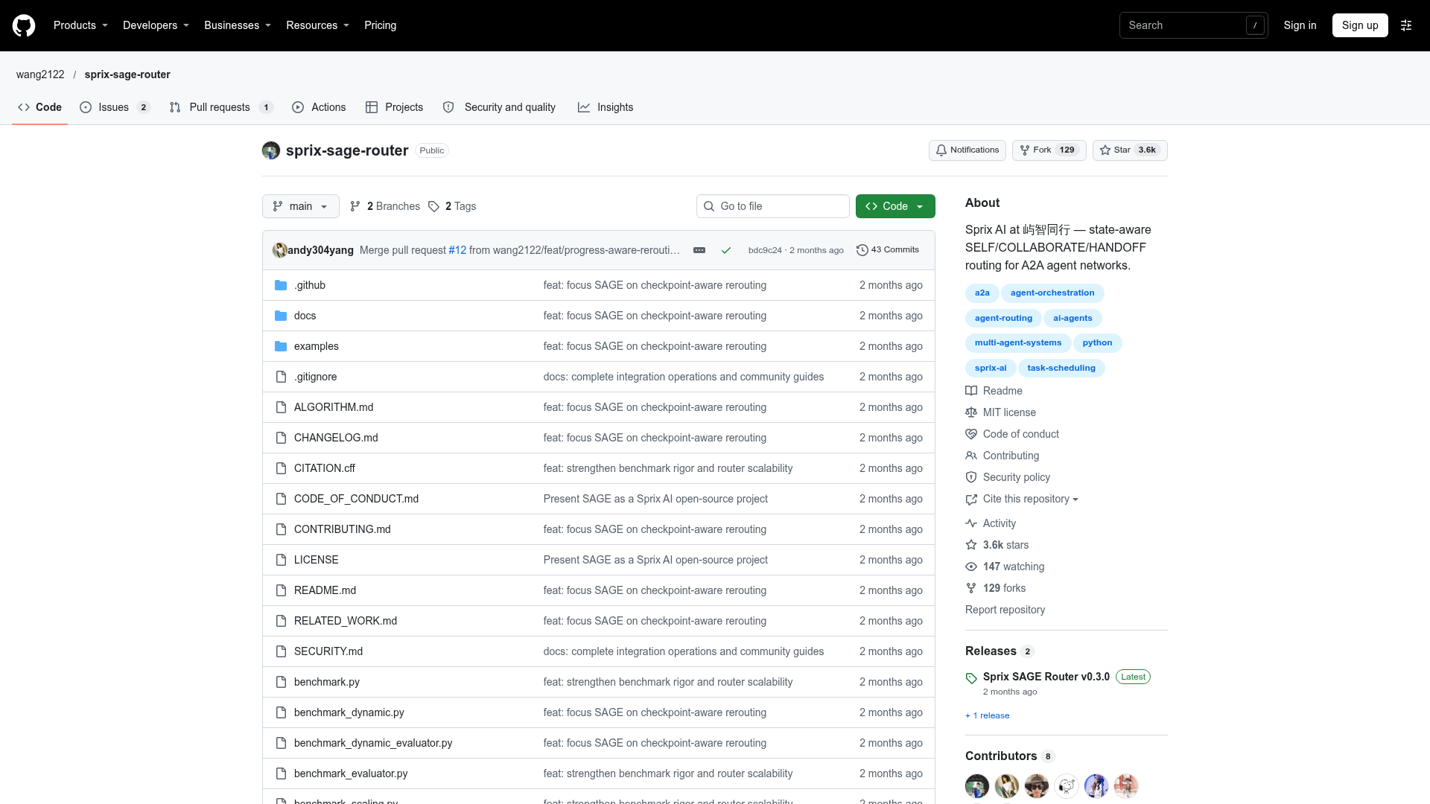Open the benchmark_dynamic_evaluator.py file
This screenshot has height=804, width=1430.
(x=373, y=743)
